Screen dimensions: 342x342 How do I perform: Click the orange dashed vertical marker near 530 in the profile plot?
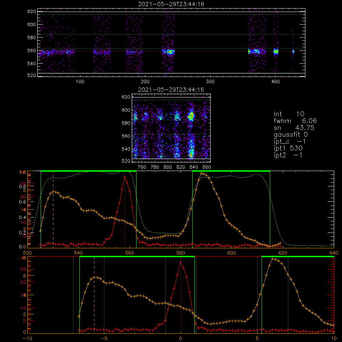(53, 209)
